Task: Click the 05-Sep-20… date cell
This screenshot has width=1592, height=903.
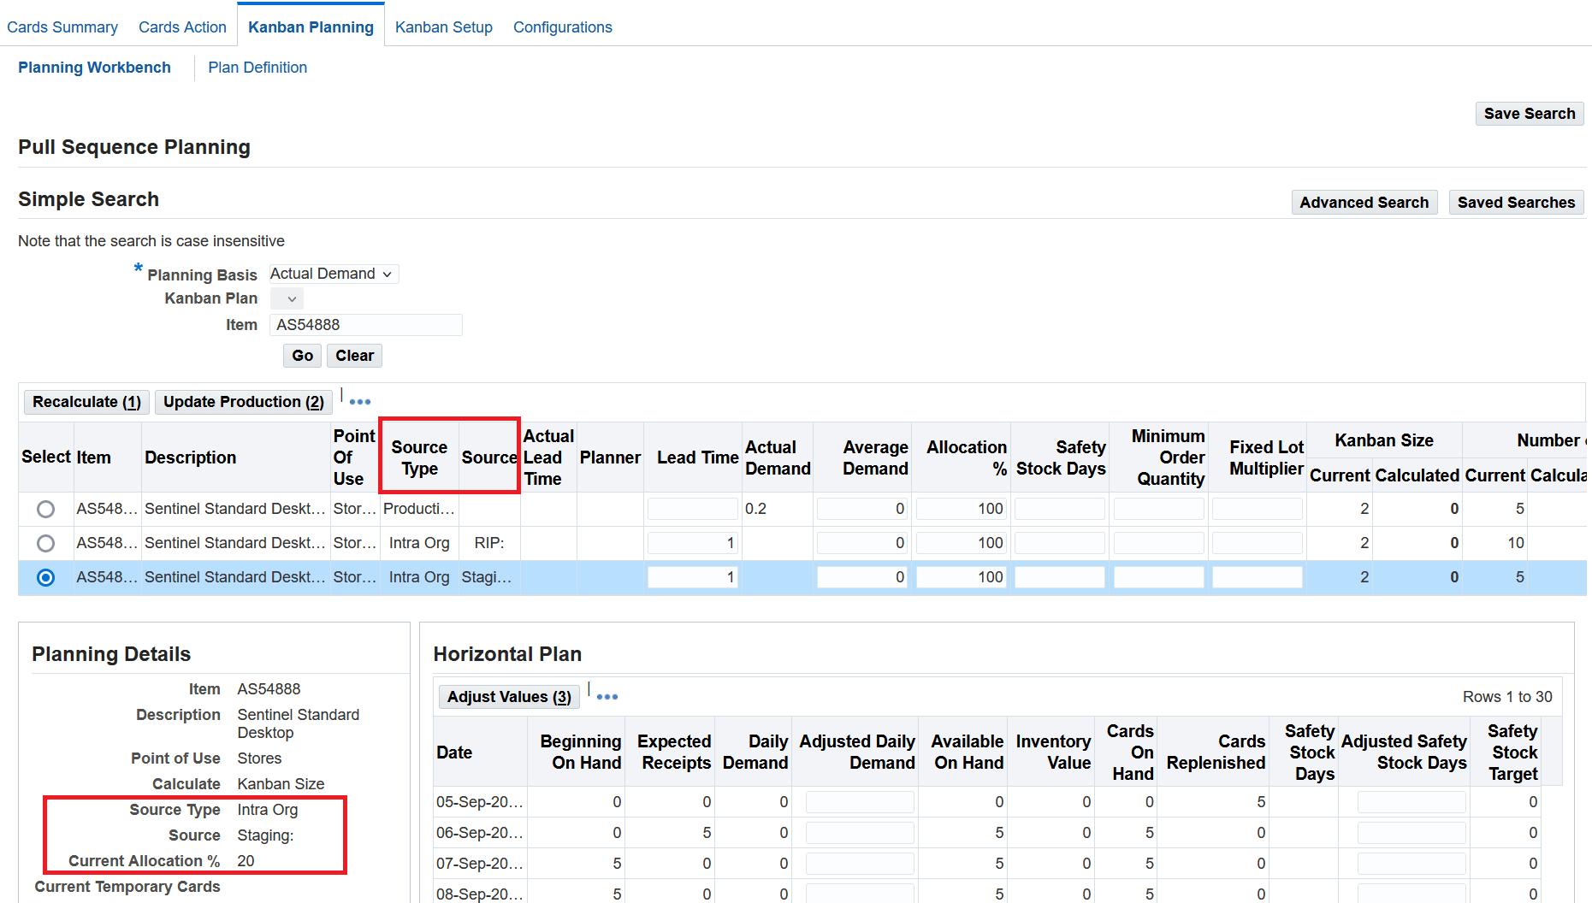Action: point(480,802)
